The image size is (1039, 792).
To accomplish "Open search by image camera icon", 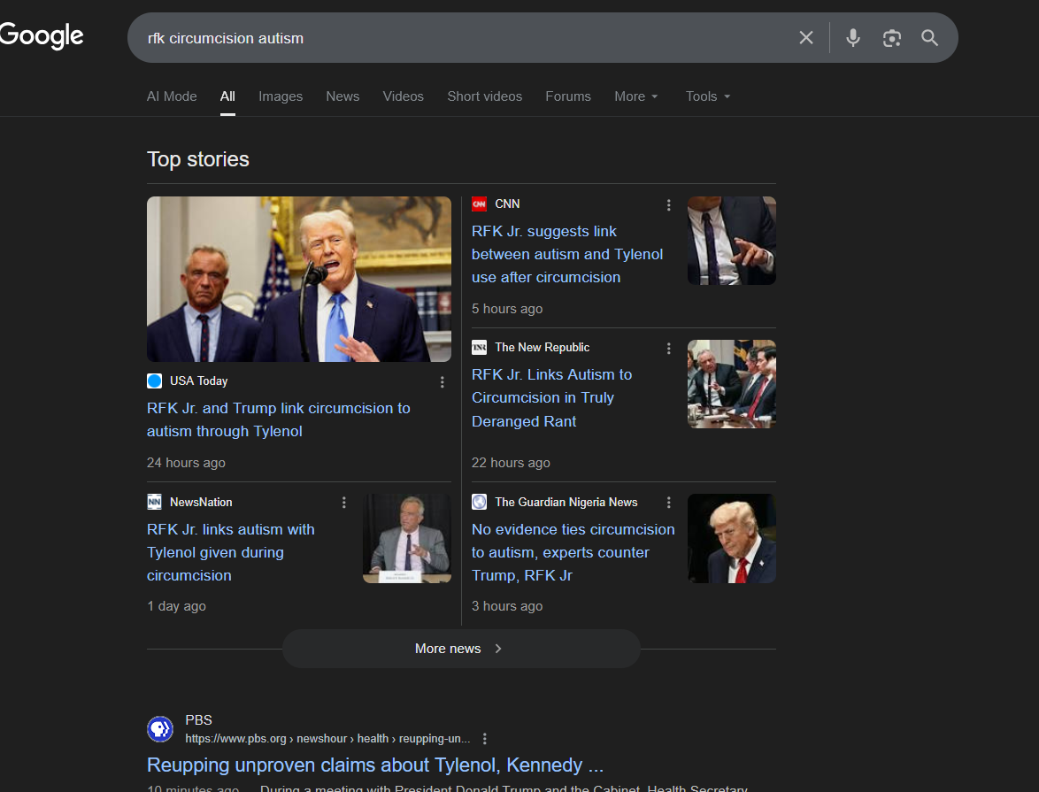I will pos(892,38).
